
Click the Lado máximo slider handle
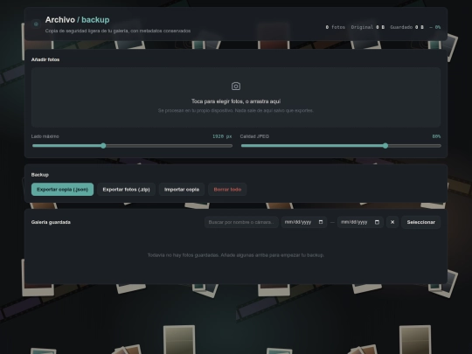pos(103,146)
